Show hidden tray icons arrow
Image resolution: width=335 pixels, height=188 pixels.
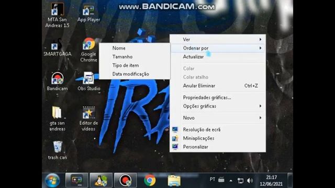(x=231, y=181)
